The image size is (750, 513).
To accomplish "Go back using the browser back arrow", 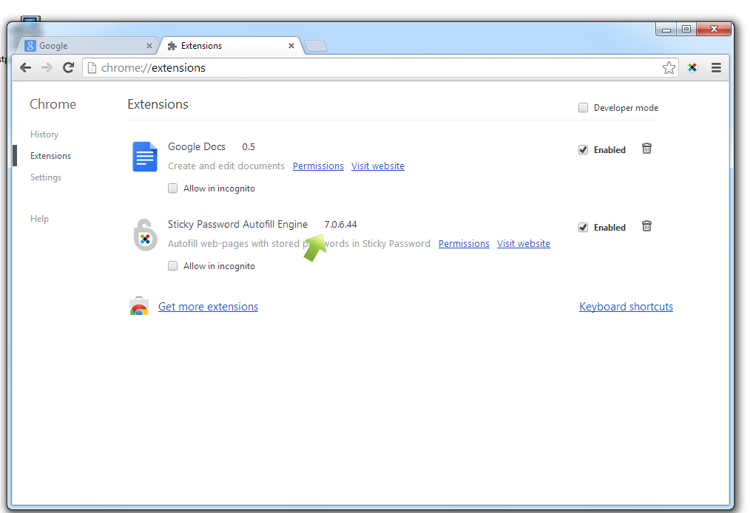I will click(x=25, y=68).
